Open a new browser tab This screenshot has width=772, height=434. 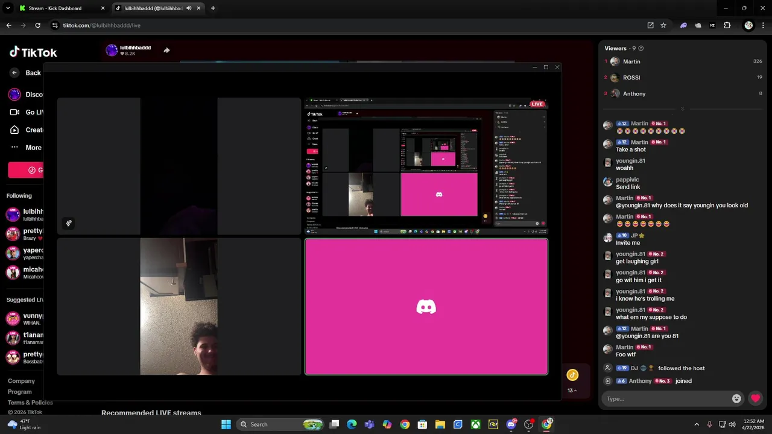coord(213,8)
